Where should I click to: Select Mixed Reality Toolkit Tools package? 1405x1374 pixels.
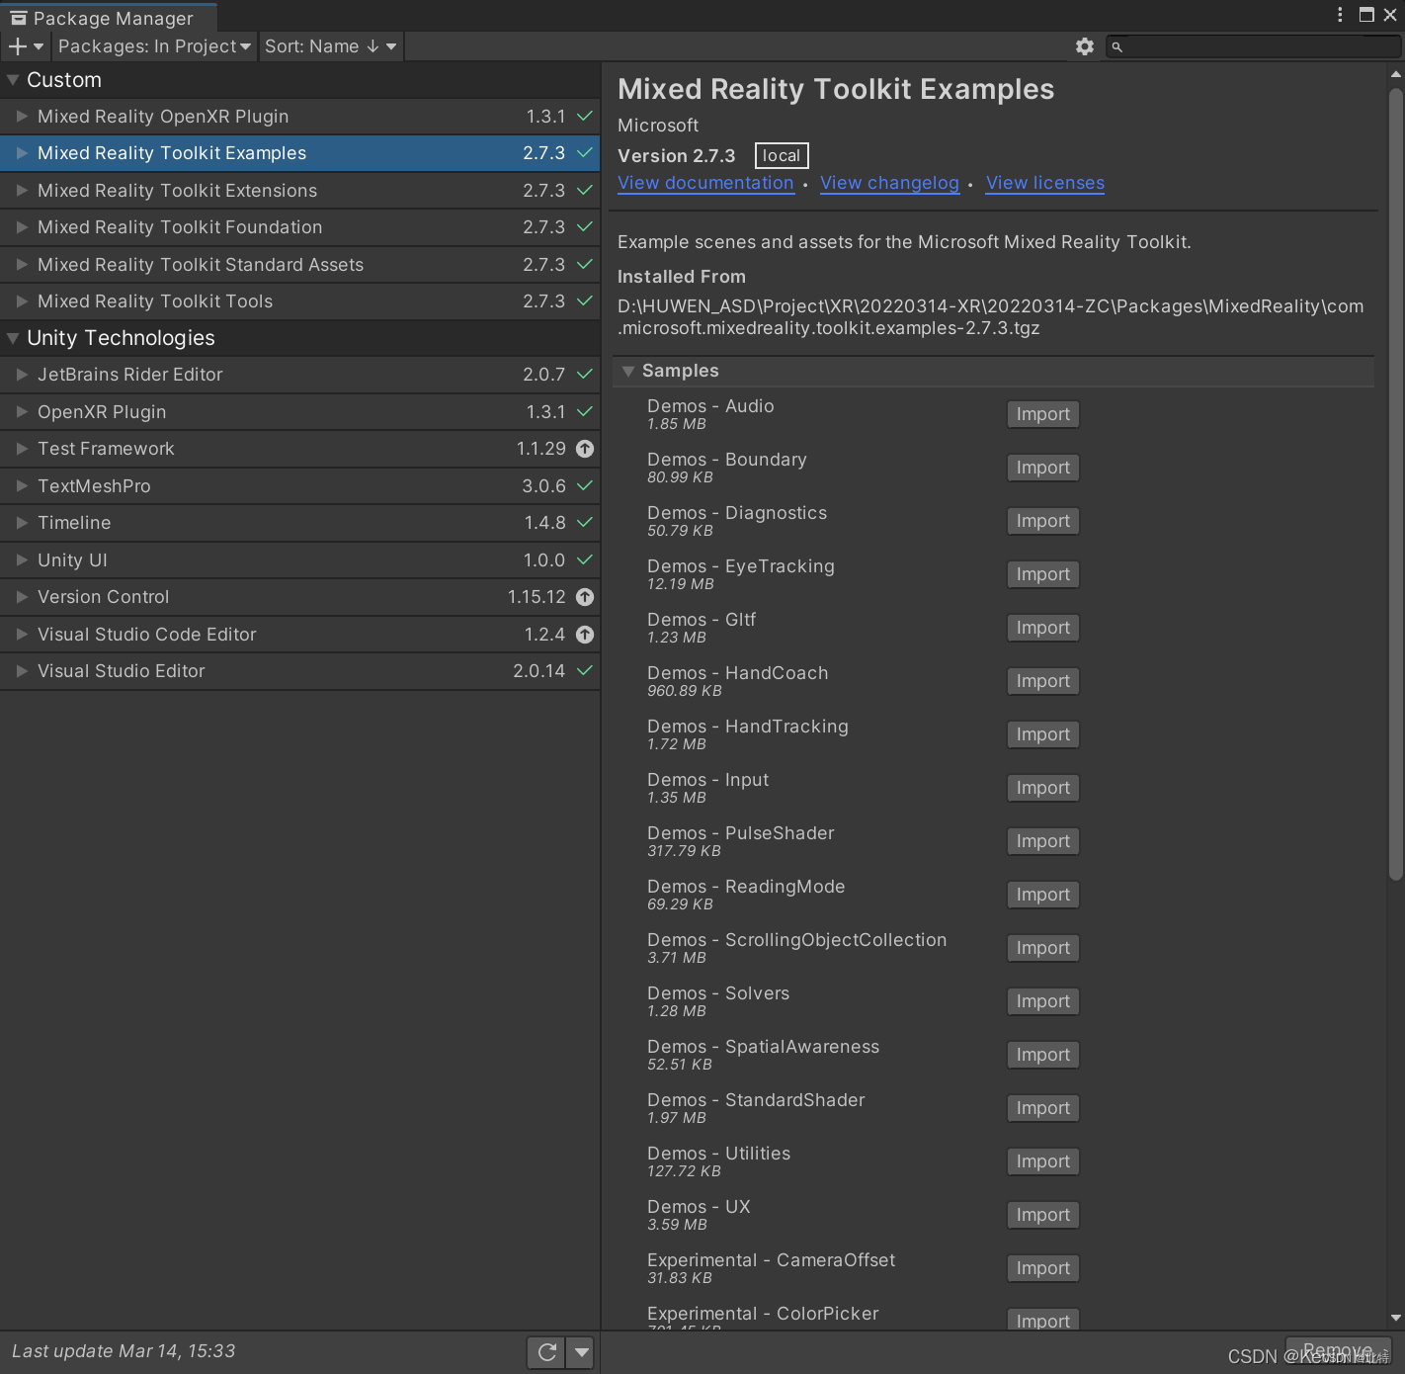pyautogui.click(x=300, y=301)
